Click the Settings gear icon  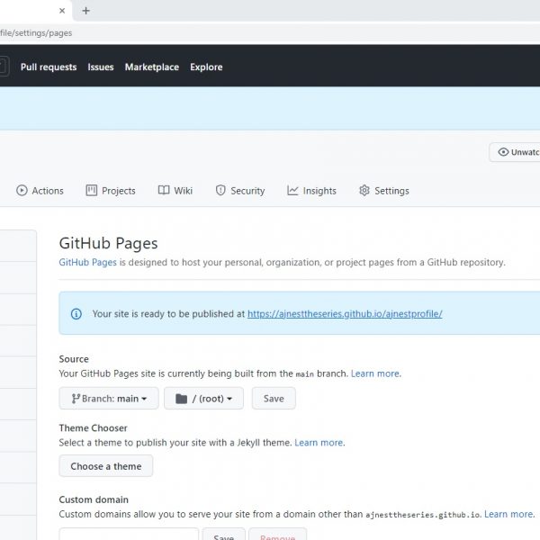tap(364, 191)
